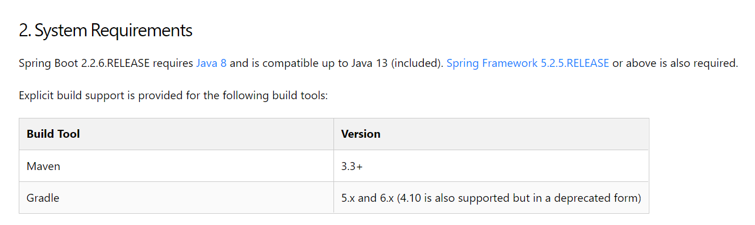Image resolution: width=755 pixels, height=225 pixels.
Task: Open the Spring Framework 5.2.5.RELEASE link
Action: pos(528,63)
